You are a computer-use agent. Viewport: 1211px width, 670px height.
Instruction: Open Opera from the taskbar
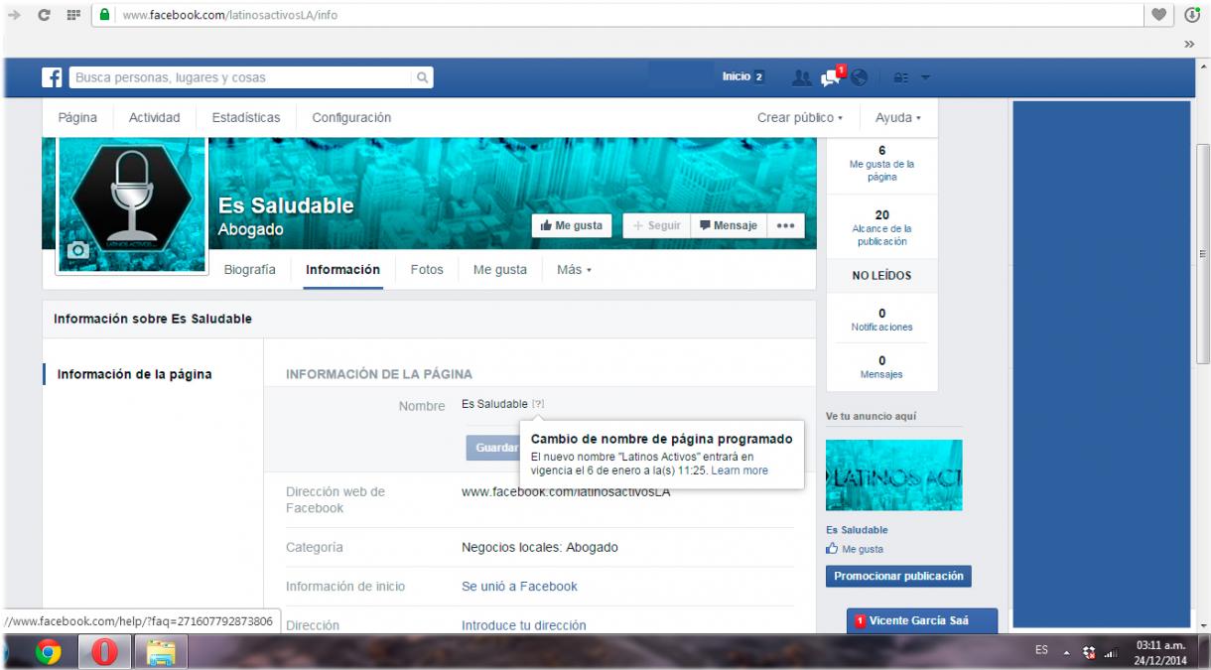tap(104, 652)
